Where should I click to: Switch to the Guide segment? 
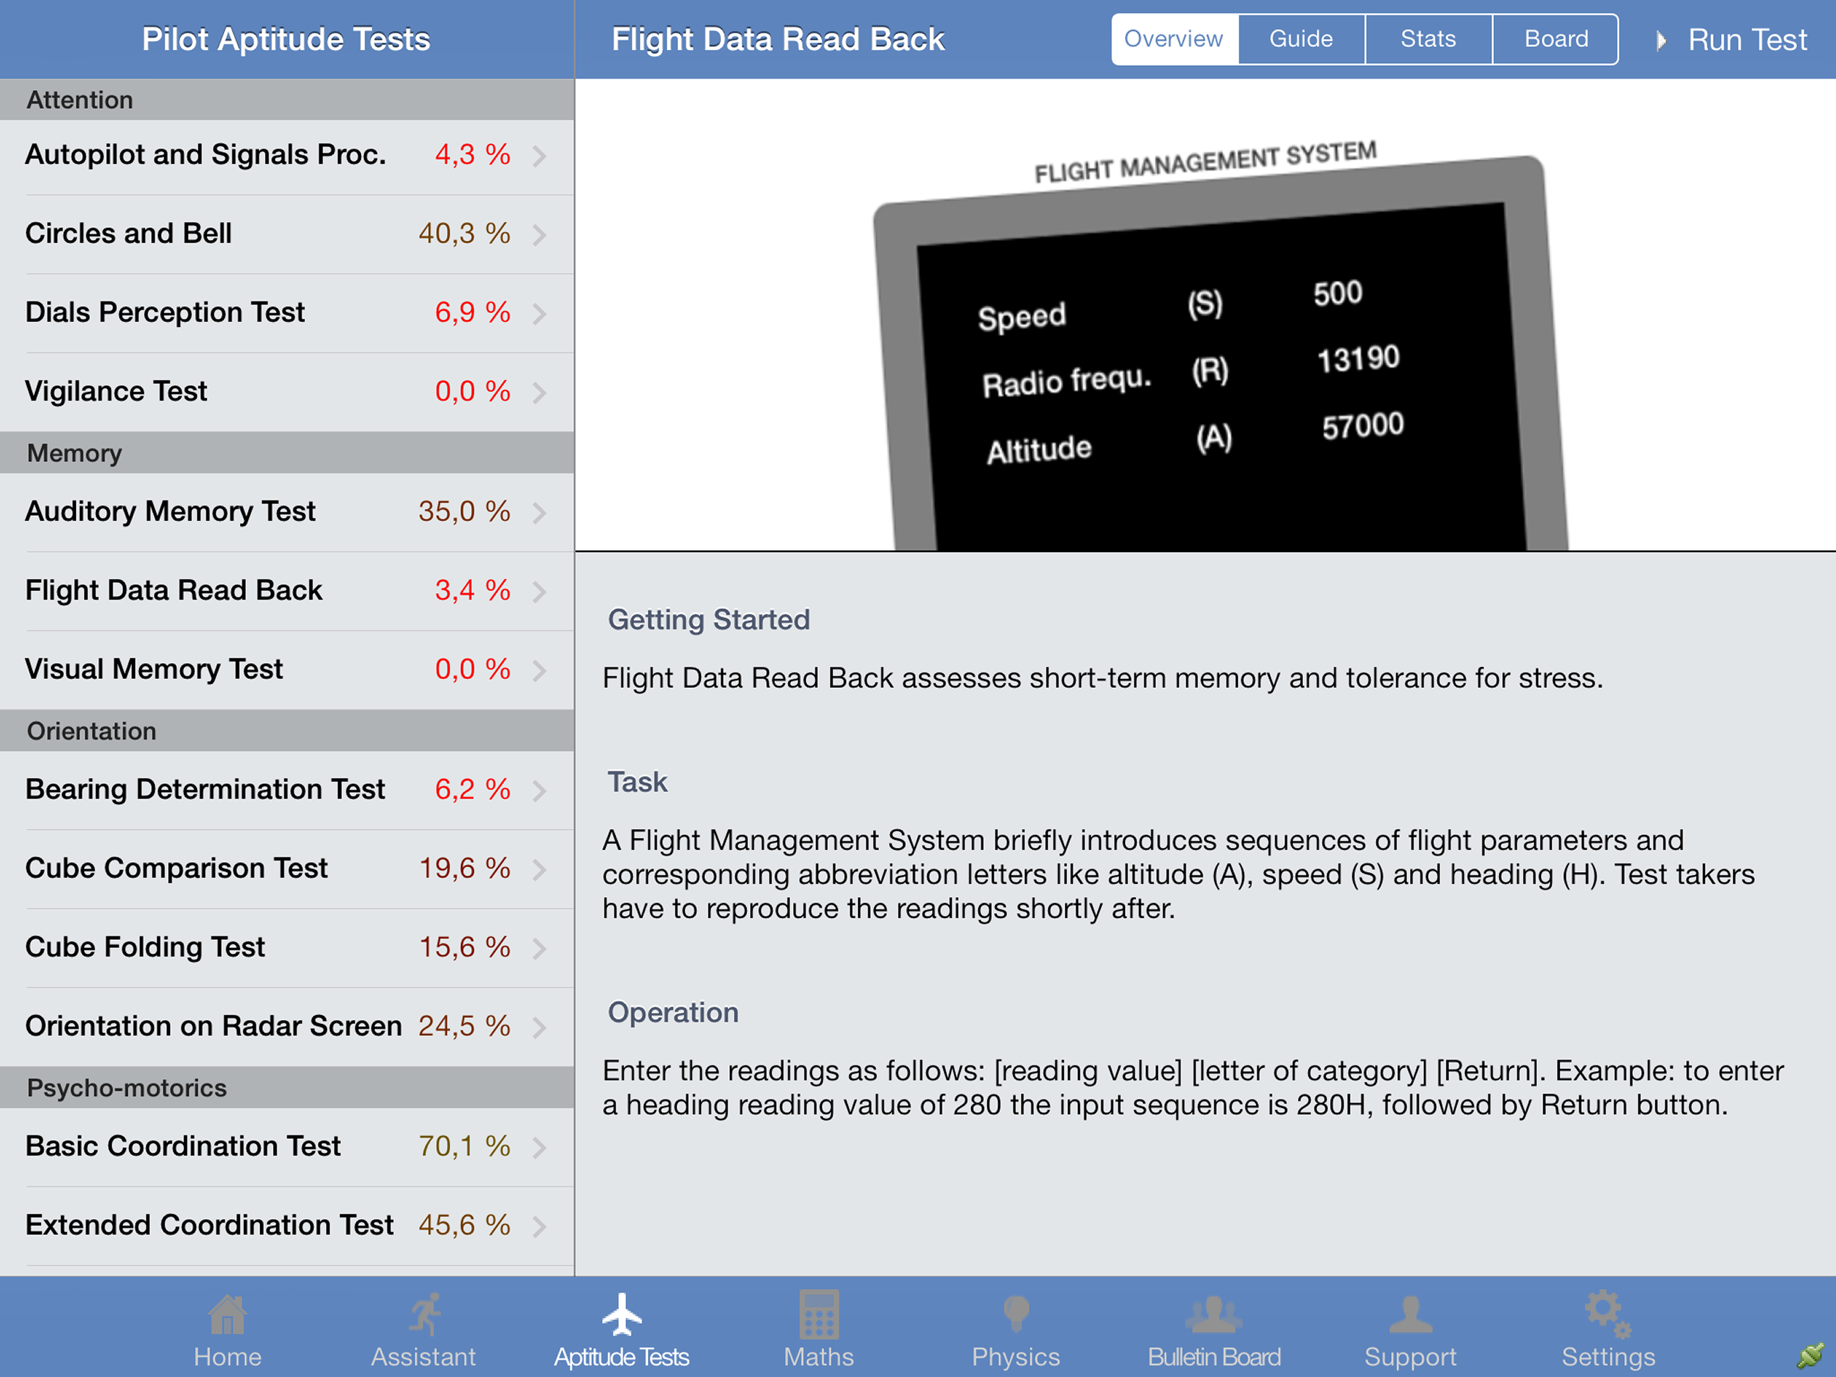1300,39
